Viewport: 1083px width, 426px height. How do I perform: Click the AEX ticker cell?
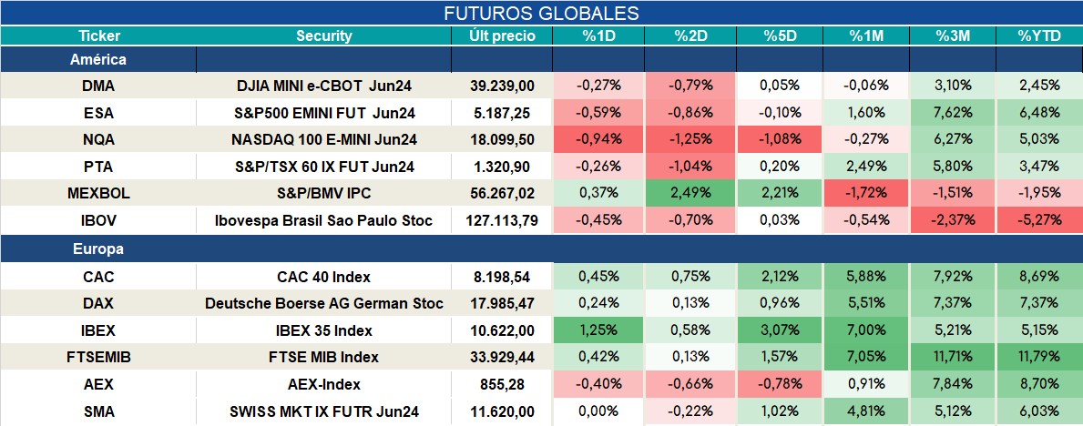pyautogui.click(x=98, y=384)
